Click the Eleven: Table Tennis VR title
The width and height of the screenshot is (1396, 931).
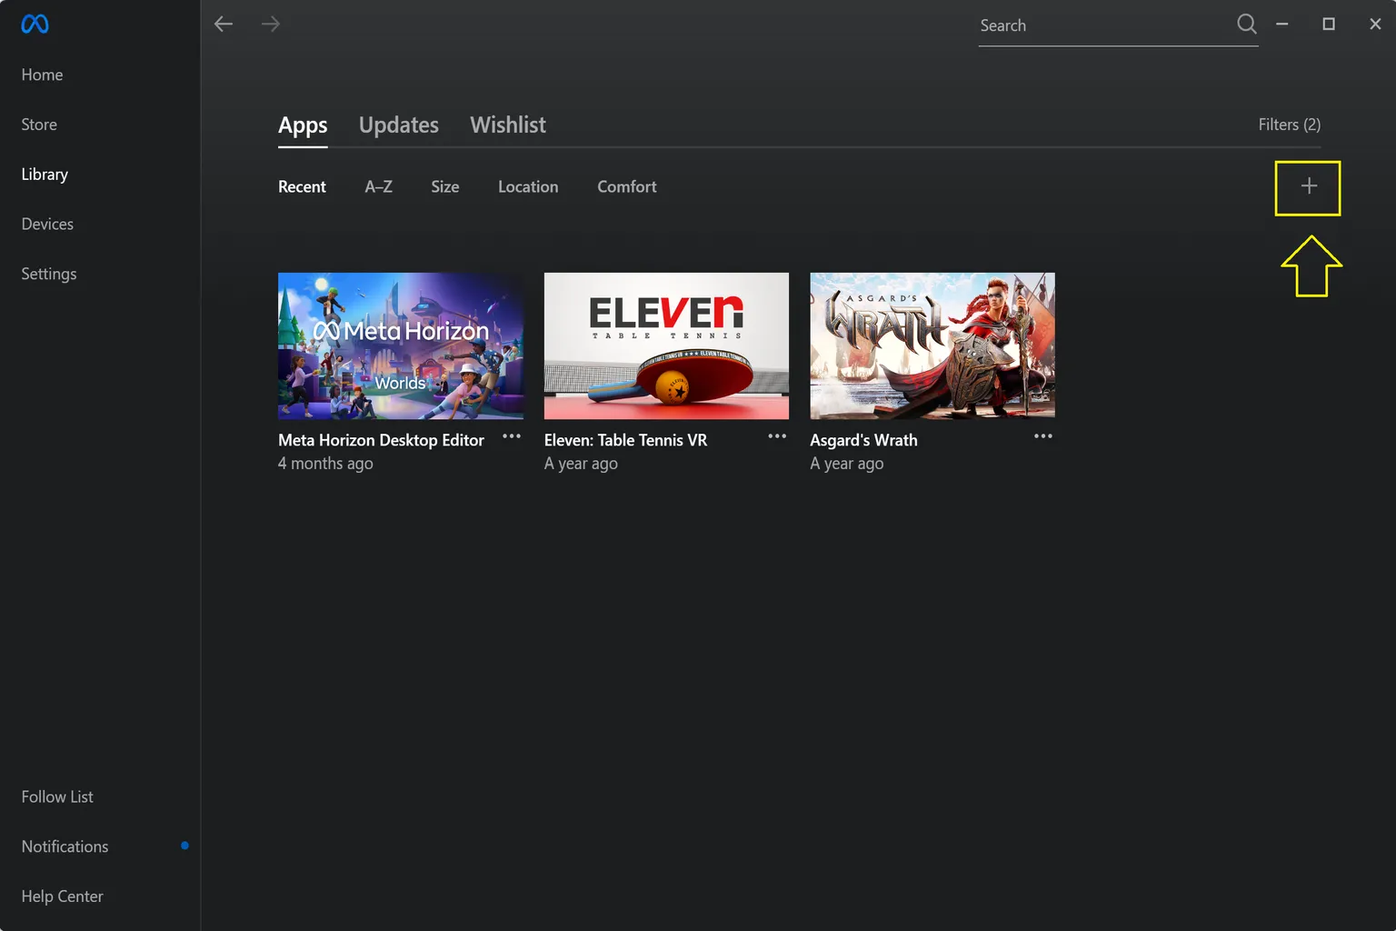625,440
